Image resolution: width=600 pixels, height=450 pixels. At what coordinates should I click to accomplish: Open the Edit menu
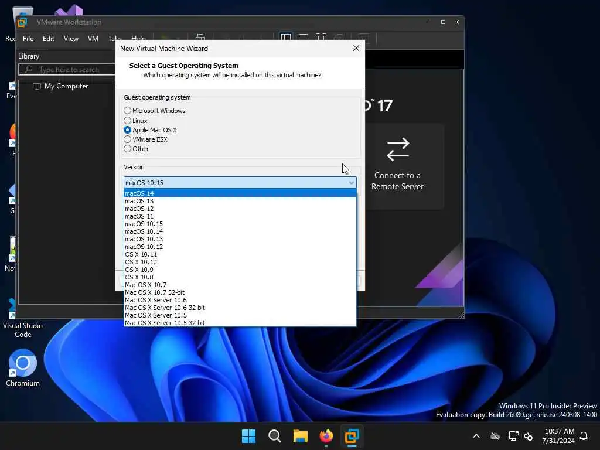point(49,39)
